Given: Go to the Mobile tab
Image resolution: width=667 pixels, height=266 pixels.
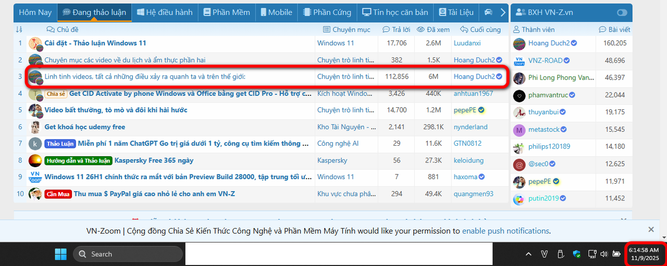Looking at the screenshot, I should [276, 12].
